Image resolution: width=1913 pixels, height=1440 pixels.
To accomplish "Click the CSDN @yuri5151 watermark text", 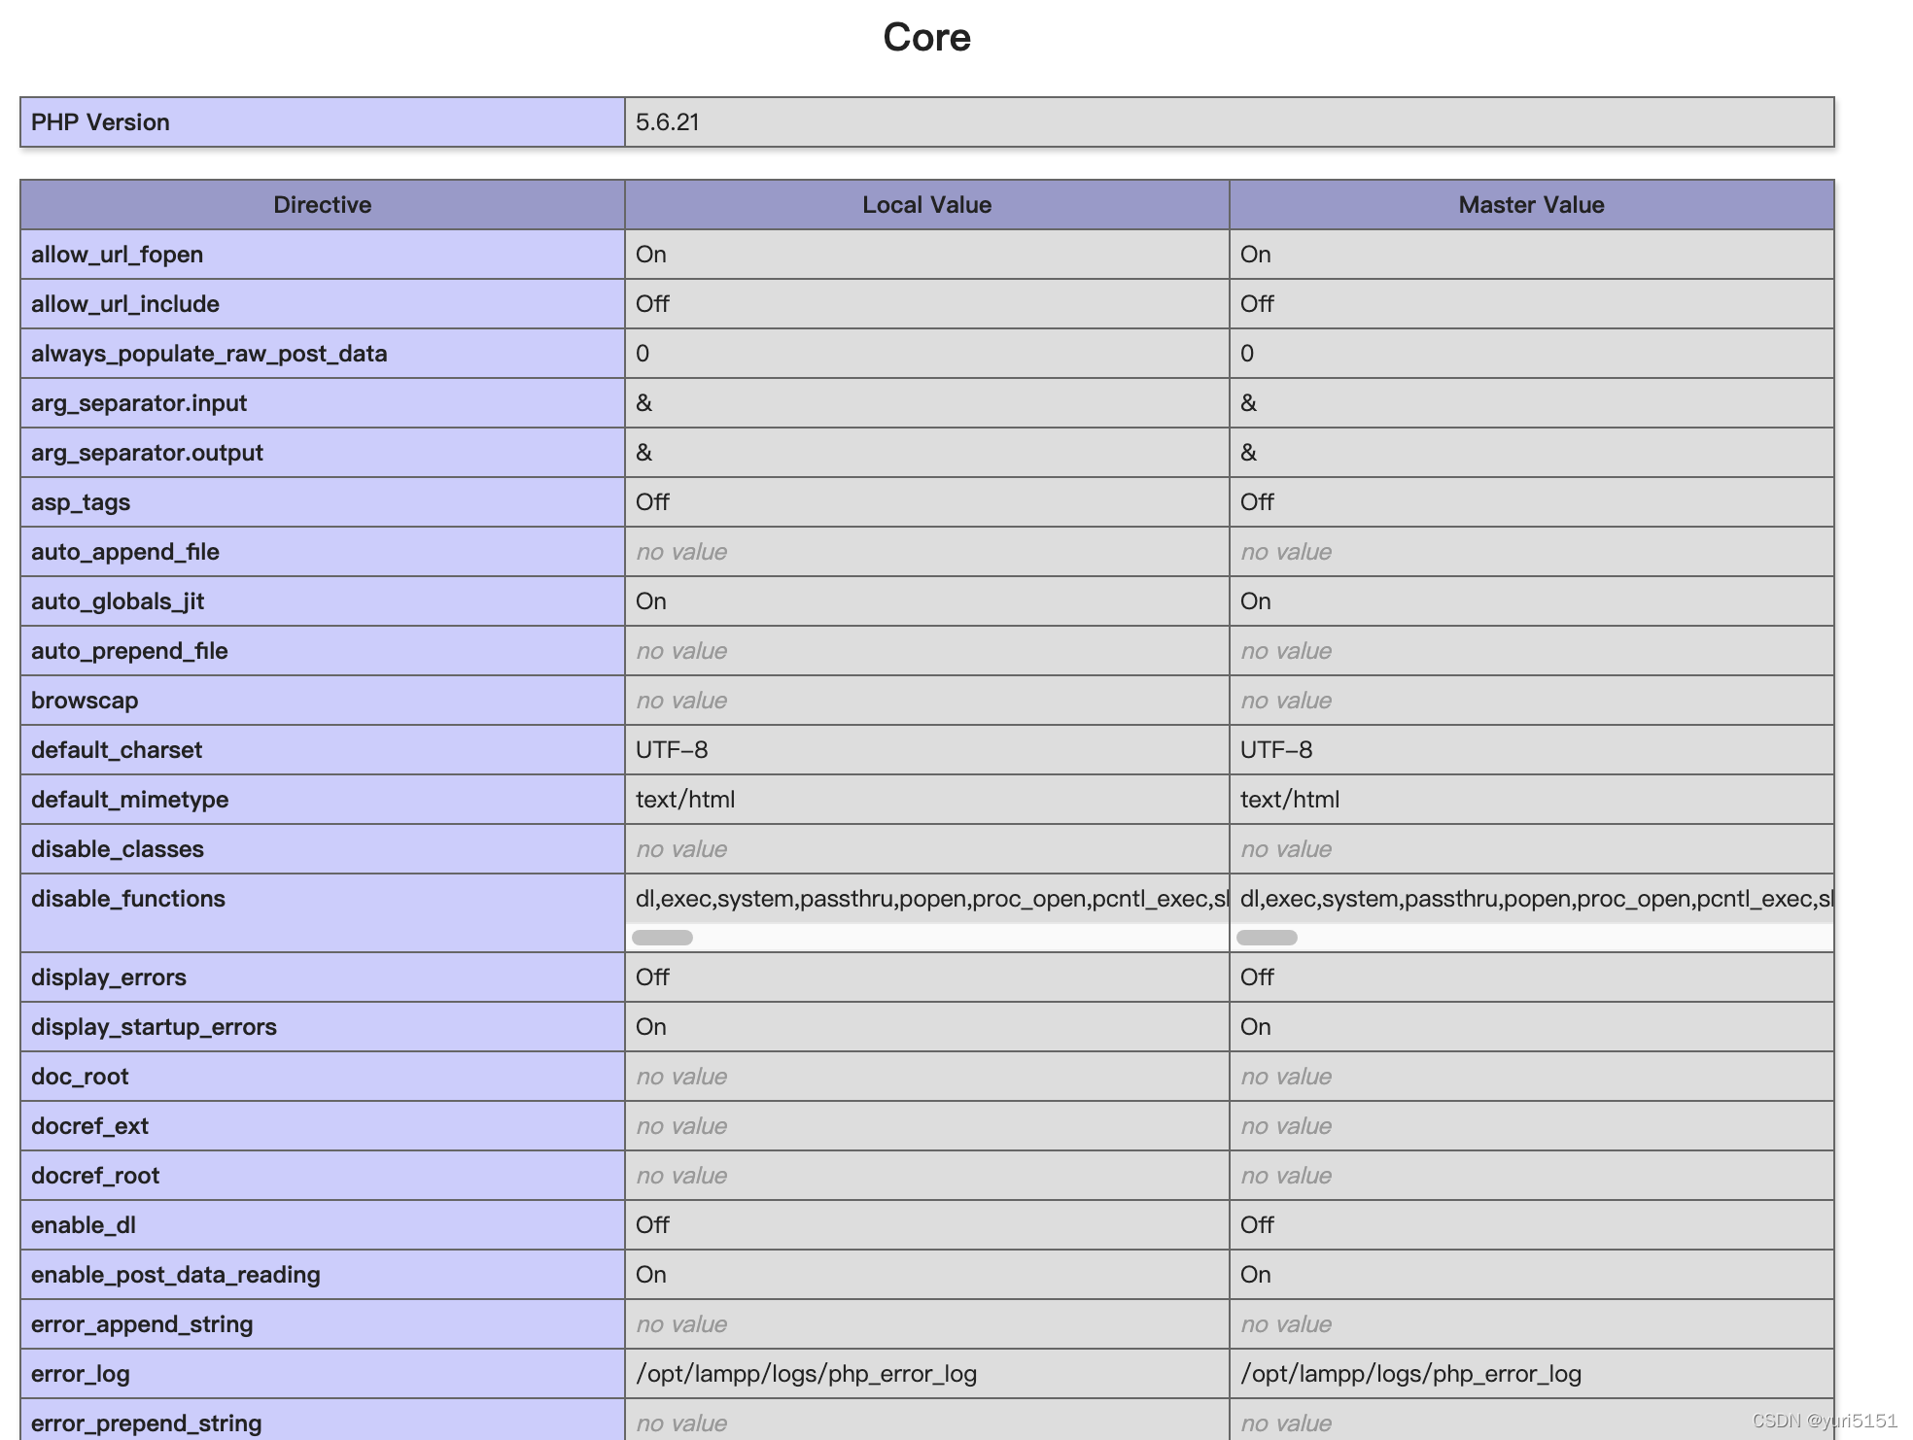I will [x=1824, y=1421].
